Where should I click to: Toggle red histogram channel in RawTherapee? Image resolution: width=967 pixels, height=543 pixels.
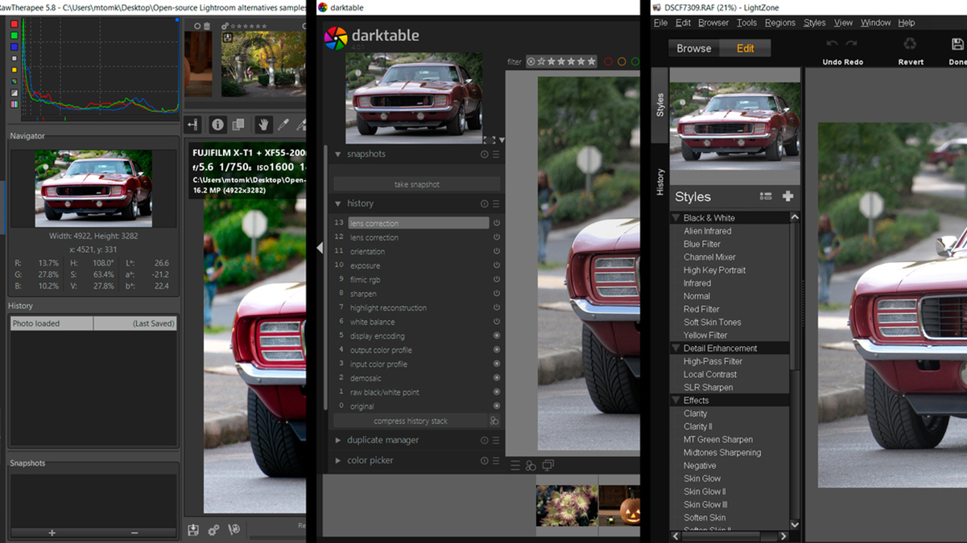tap(14, 24)
